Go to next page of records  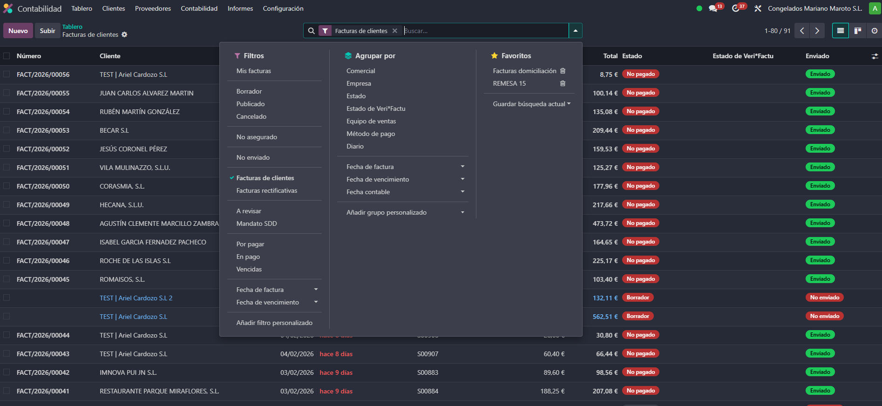(817, 31)
